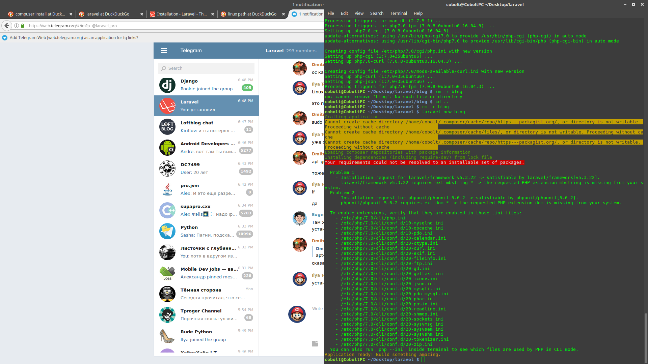Open the Telegram hamburger menu
The height and width of the screenshot is (364, 648).
click(164, 51)
